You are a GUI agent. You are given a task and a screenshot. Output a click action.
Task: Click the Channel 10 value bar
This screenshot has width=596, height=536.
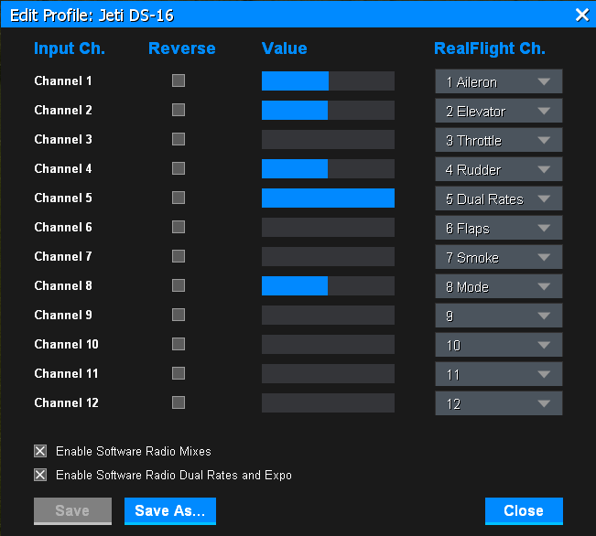(x=328, y=345)
